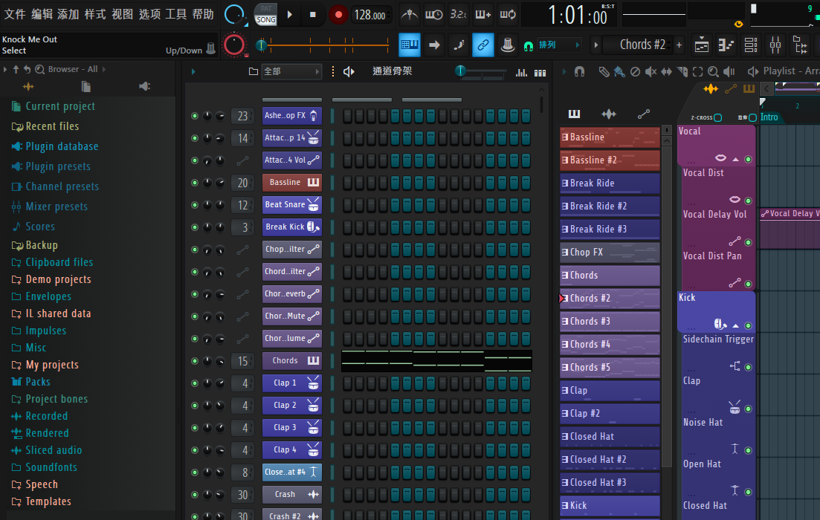The height and width of the screenshot is (520, 820).
Task: Expand the playlist menu arrow
Action: pyautogui.click(x=564, y=71)
